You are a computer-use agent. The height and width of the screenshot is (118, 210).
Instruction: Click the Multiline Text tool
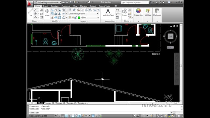pos(108,13)
